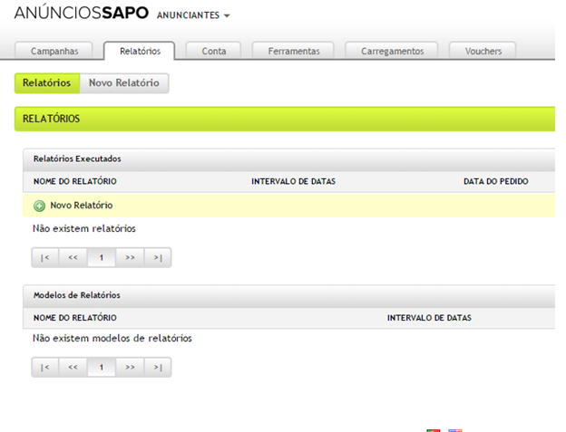Select page 1 in Relatórios Executados pager

[x=102, y=257]
